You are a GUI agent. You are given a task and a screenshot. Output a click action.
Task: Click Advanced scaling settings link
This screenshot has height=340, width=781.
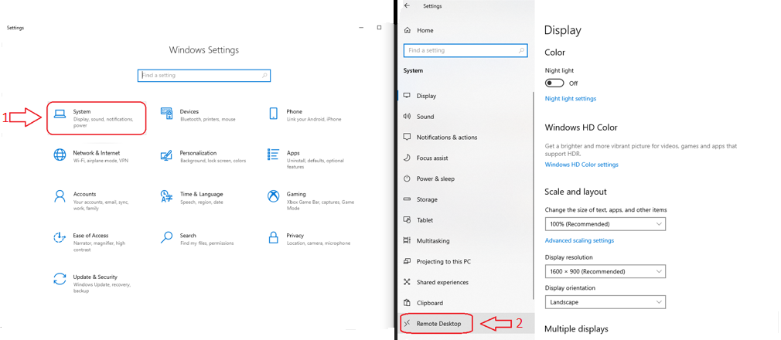pyautogui.click(x=579, y=240)
